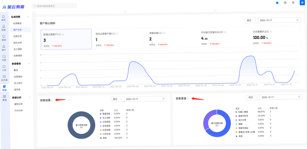
Task: Open calendar icon in 客户核心指标 date field
Action: [x=298, y=20]
